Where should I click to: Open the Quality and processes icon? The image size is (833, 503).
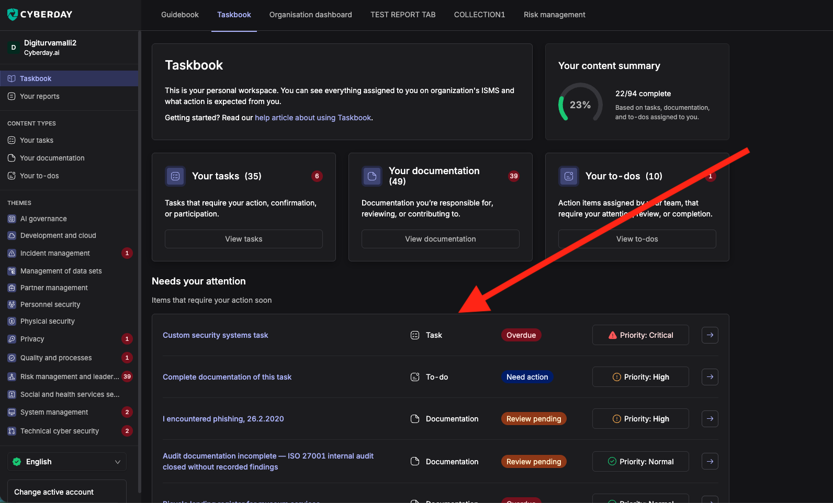[12, 358]
